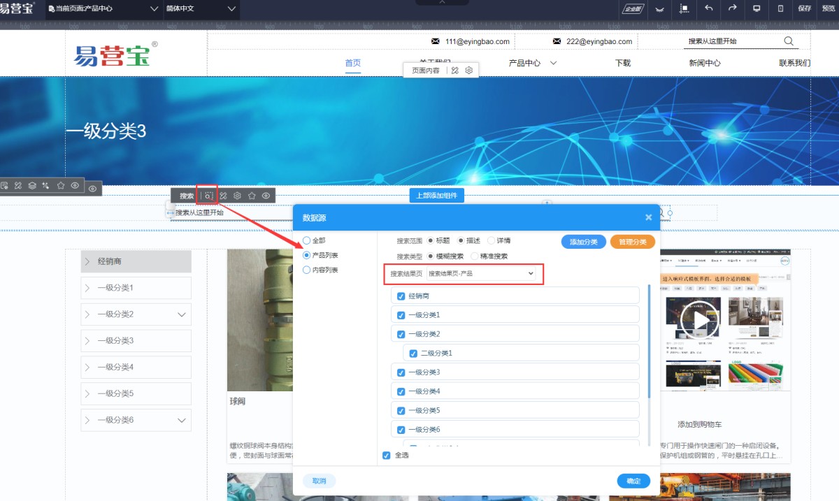Click the ruler alignment guide icon
This screenshot has height=501, width=839.
pos(684,8)
